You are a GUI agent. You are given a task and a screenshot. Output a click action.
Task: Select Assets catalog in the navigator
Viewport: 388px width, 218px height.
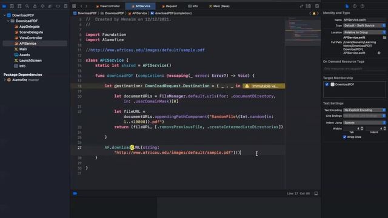click(x=24, y=55)
